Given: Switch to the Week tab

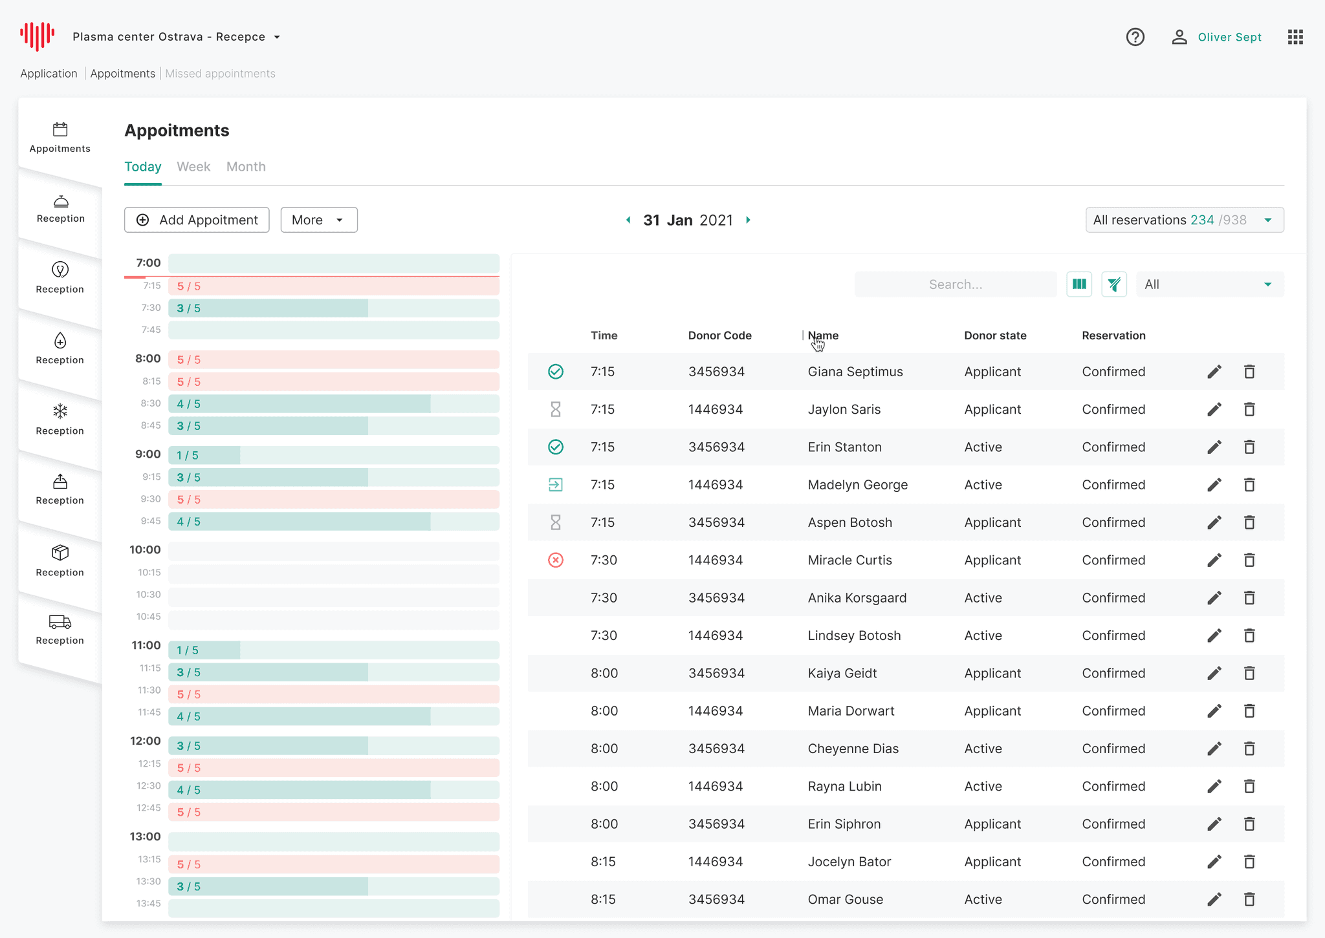Looking at the screenshot, I should (193, 167).
